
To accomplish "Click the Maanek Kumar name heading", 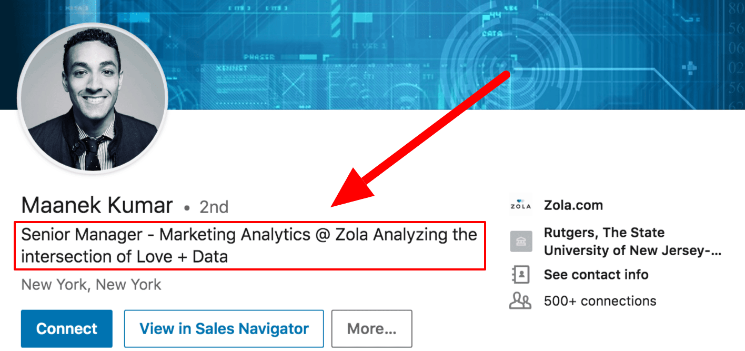I will [97, 206].
